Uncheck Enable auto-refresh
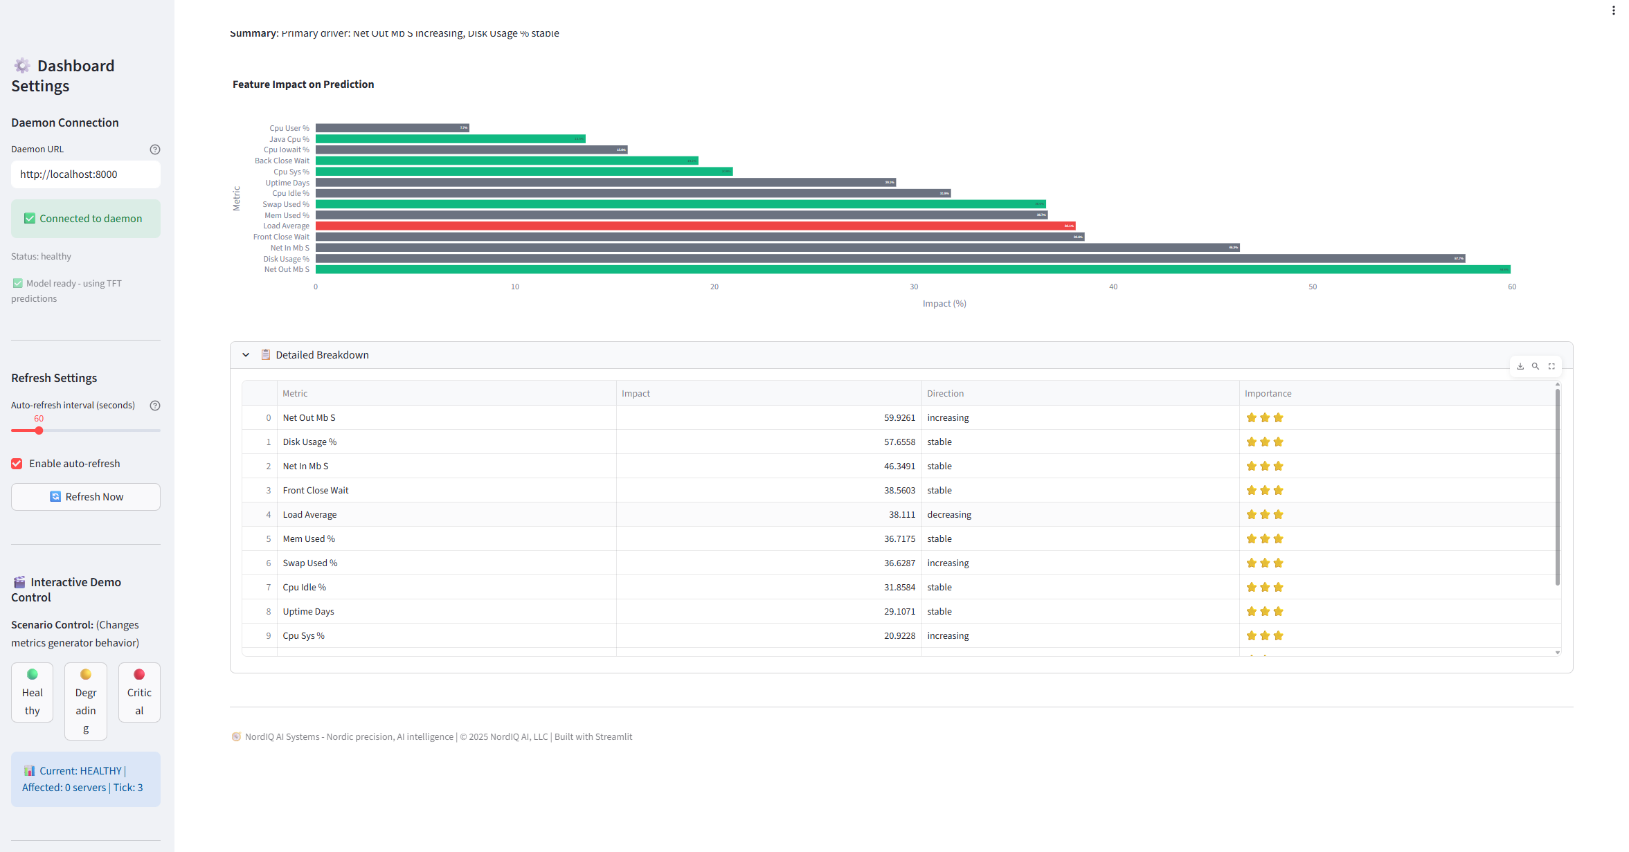This screenshot has height=852, width=1629. [16, 463]
